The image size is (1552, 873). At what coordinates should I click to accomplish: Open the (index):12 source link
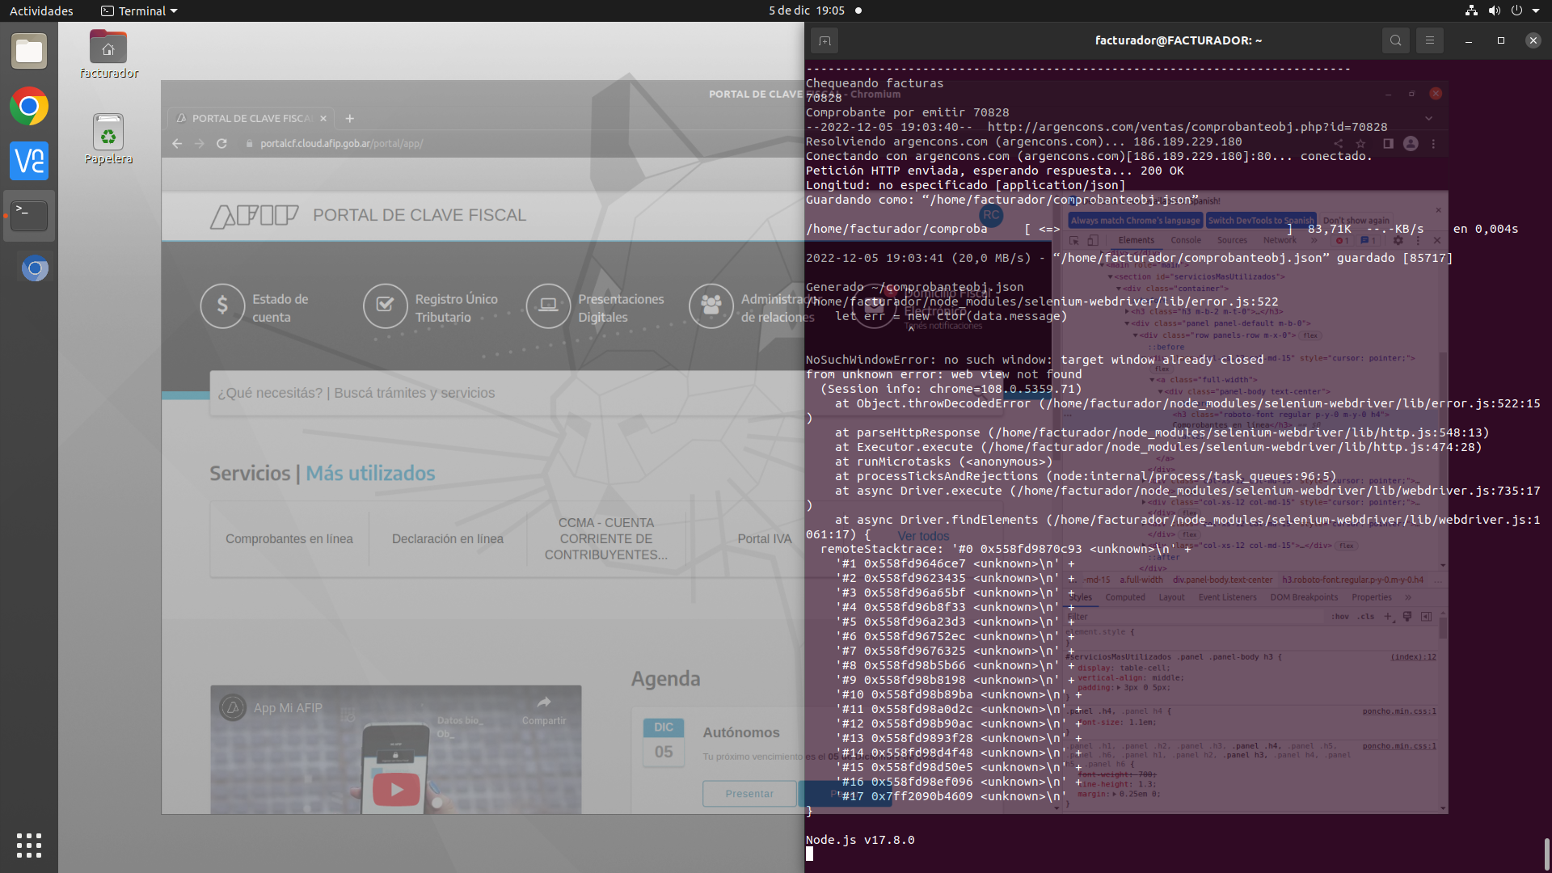pyautogui.click(x=1413, y=657)
